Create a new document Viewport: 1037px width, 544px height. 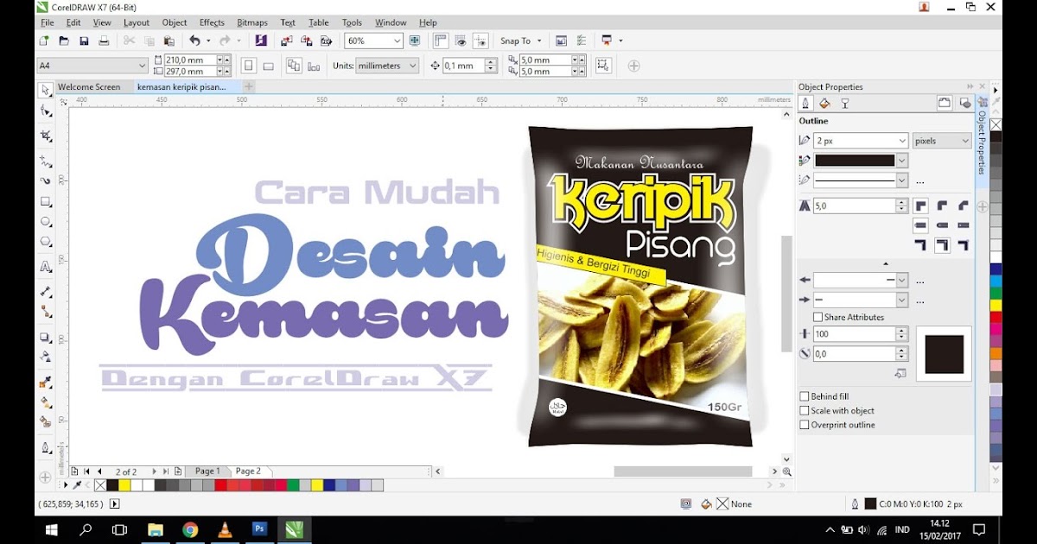44,41
